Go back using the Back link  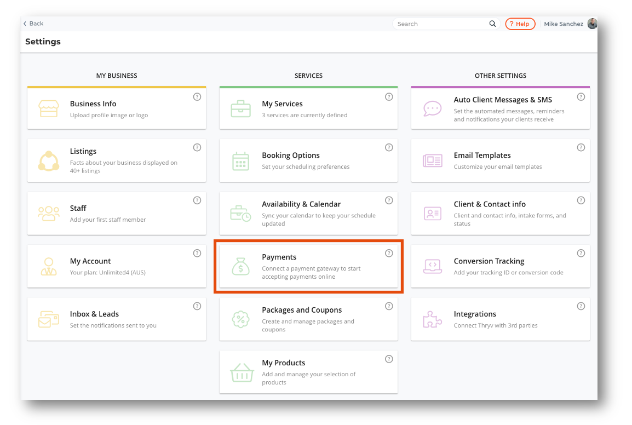point(33,24)
